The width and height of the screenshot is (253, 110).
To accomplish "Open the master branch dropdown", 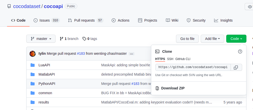I will [x=41, y=39].
